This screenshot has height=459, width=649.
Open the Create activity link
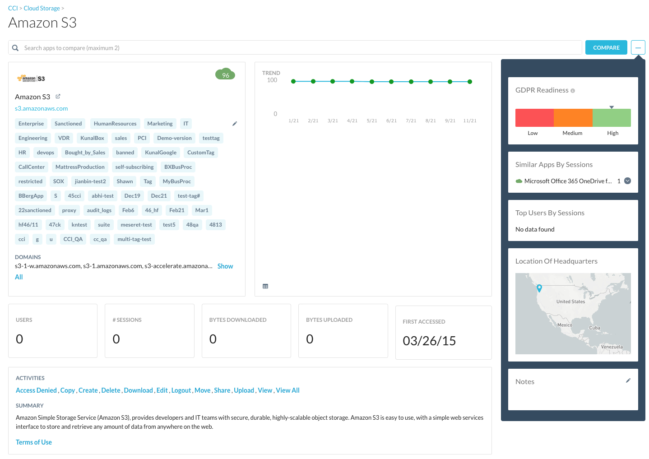click(88, 390)
